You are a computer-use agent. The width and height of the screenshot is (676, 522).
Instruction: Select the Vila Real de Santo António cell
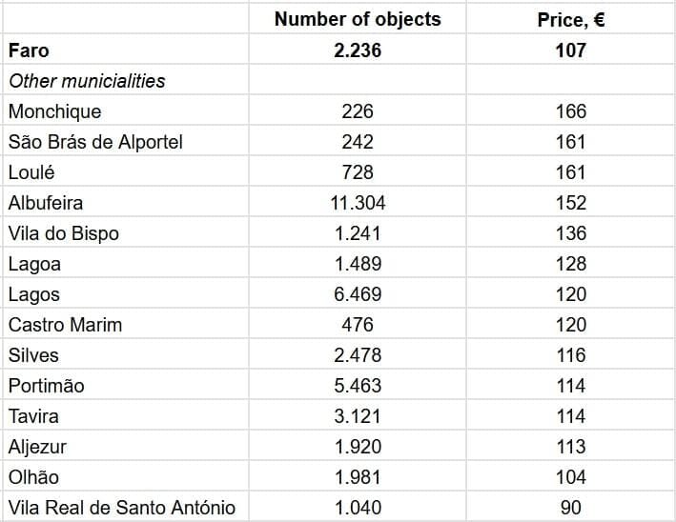click(121, 508)
